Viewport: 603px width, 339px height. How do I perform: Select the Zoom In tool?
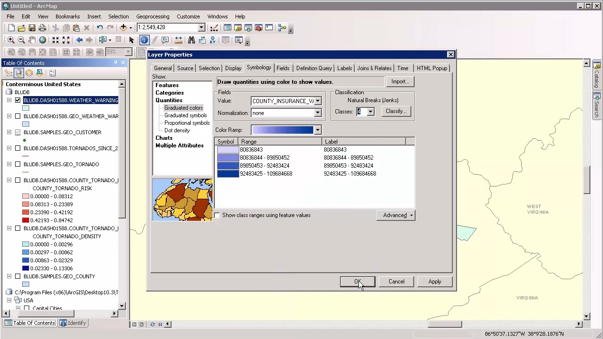11,40
